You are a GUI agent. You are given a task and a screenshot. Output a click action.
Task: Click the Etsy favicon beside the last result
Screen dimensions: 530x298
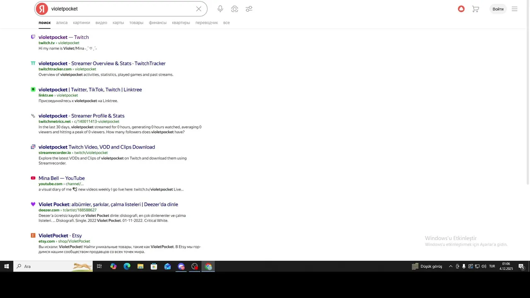click(33, 236)
